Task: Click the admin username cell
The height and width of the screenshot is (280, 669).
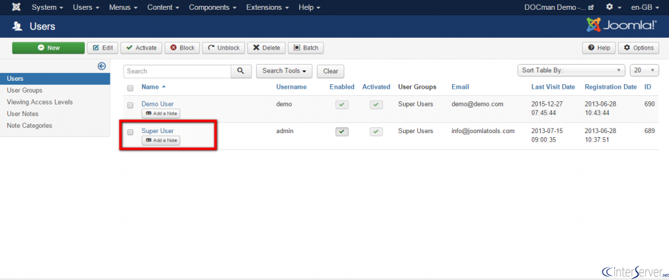Action: click(285, 131)
